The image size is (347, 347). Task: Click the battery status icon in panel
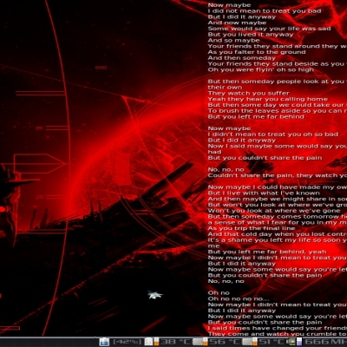pos(104,342)
